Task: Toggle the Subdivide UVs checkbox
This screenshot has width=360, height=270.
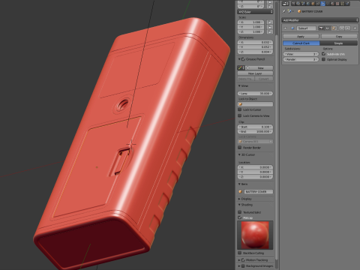Action: tap(323, 54)
